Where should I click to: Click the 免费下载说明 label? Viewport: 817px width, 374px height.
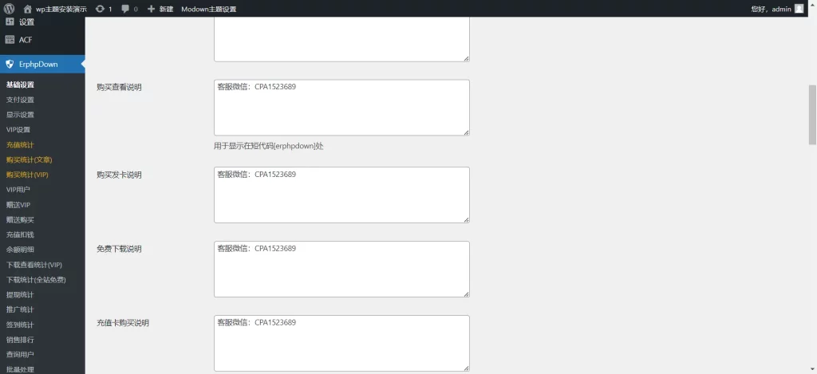pyautogui.click(x=119, y=249)
